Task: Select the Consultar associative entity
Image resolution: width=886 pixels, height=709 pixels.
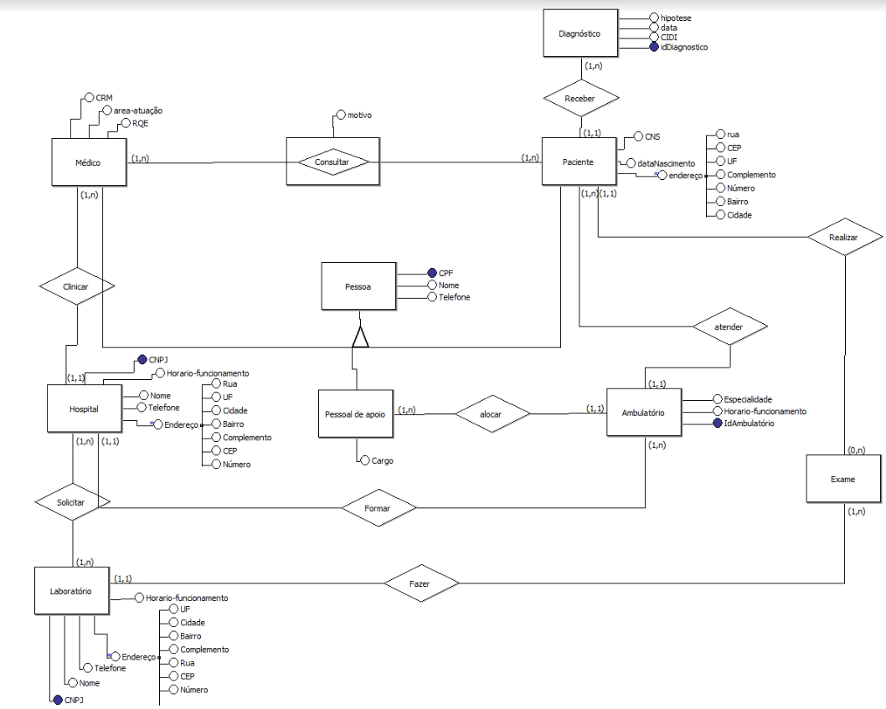Action: pyautogui.click(x=332, y=161)
